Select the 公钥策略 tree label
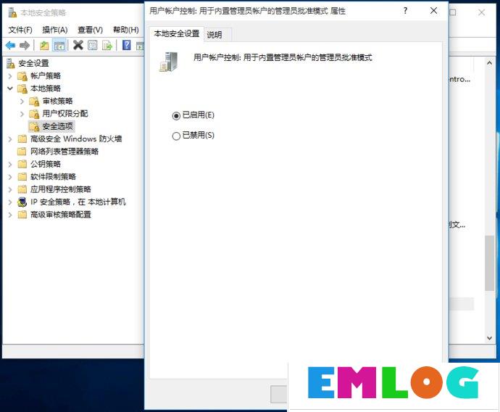The width and height of the screenshot is (500, 412). tap(45, 164)
